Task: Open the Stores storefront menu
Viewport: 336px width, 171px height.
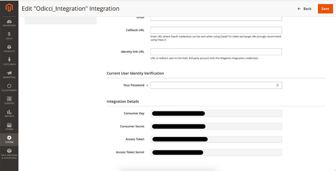Action: coord(9,126)
